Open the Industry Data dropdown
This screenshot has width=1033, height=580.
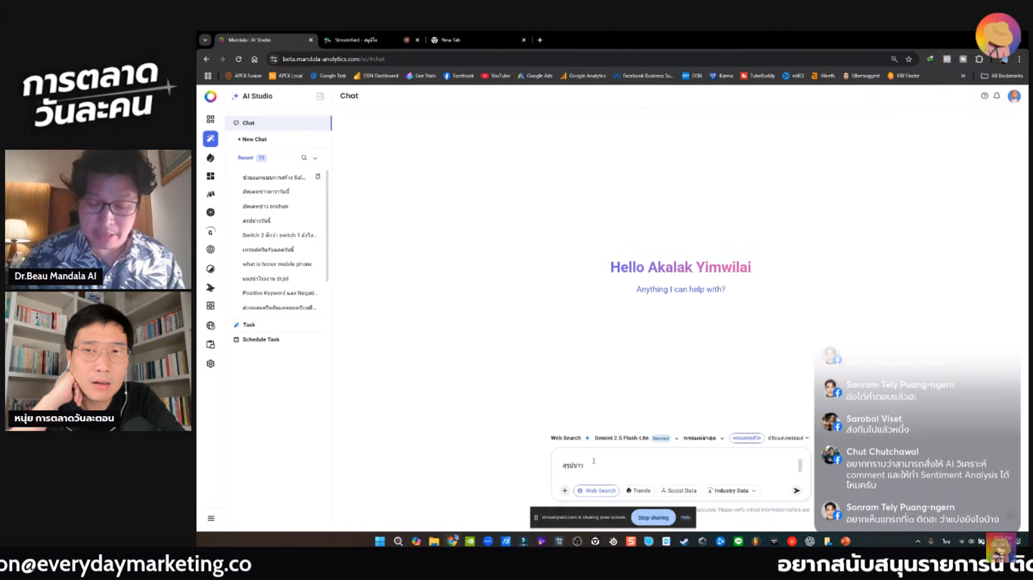click(x=731, y=491)
